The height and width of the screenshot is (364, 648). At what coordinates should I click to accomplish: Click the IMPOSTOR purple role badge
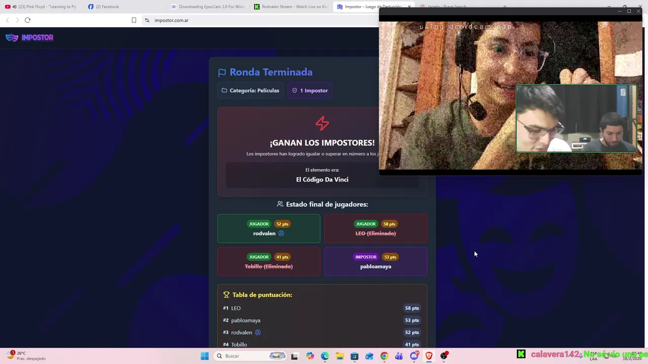tap(366, 257)
